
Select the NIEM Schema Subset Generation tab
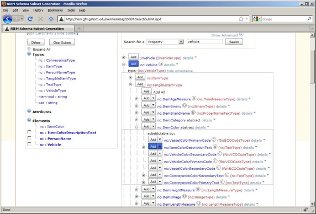(38, 29)
